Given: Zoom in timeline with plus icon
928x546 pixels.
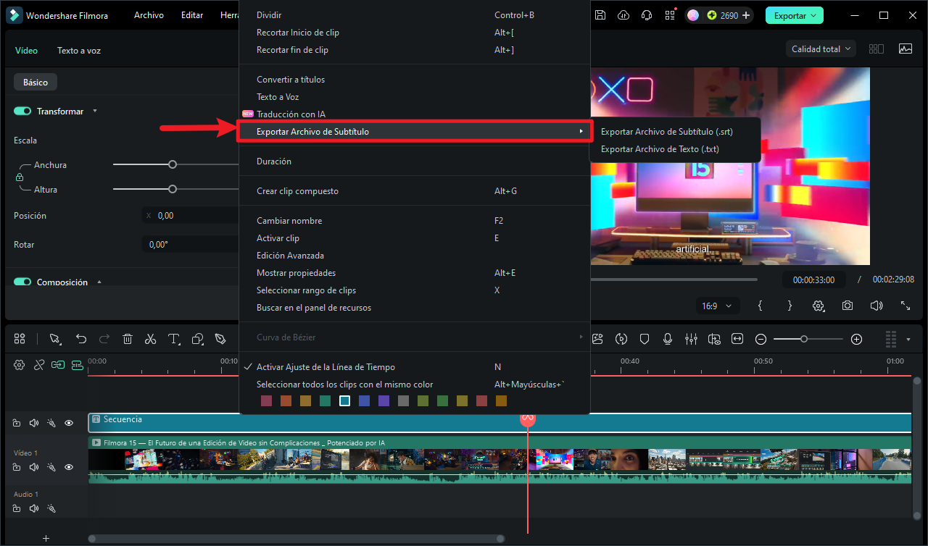Looking at the screenshot, I should [x=856, y=339].
